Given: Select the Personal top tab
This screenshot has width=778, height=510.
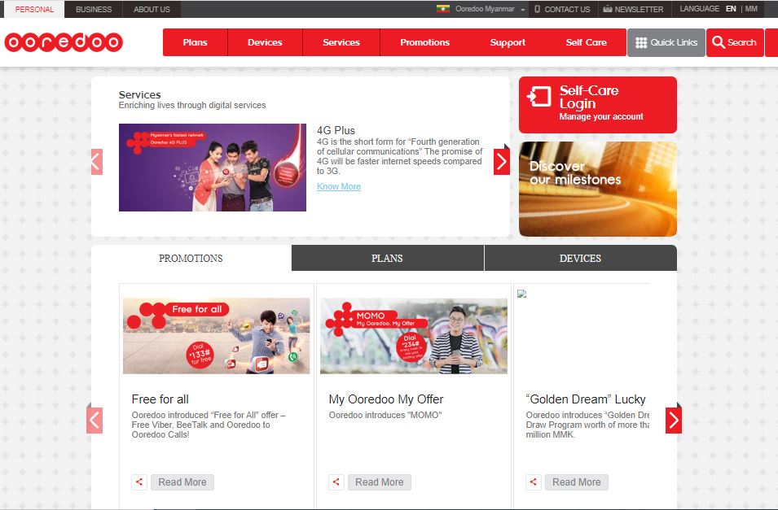Looking at the screenshot, I should (34, 10).
